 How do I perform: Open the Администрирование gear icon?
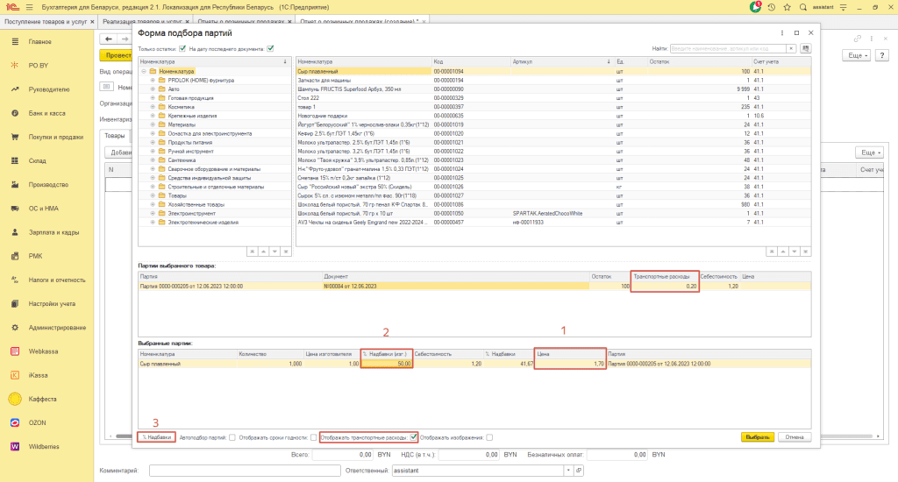[15, 328]
